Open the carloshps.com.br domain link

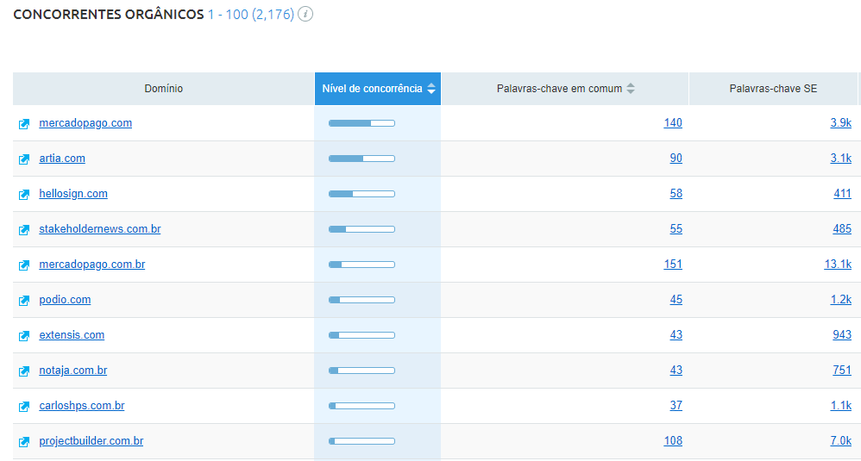[82, 406]
